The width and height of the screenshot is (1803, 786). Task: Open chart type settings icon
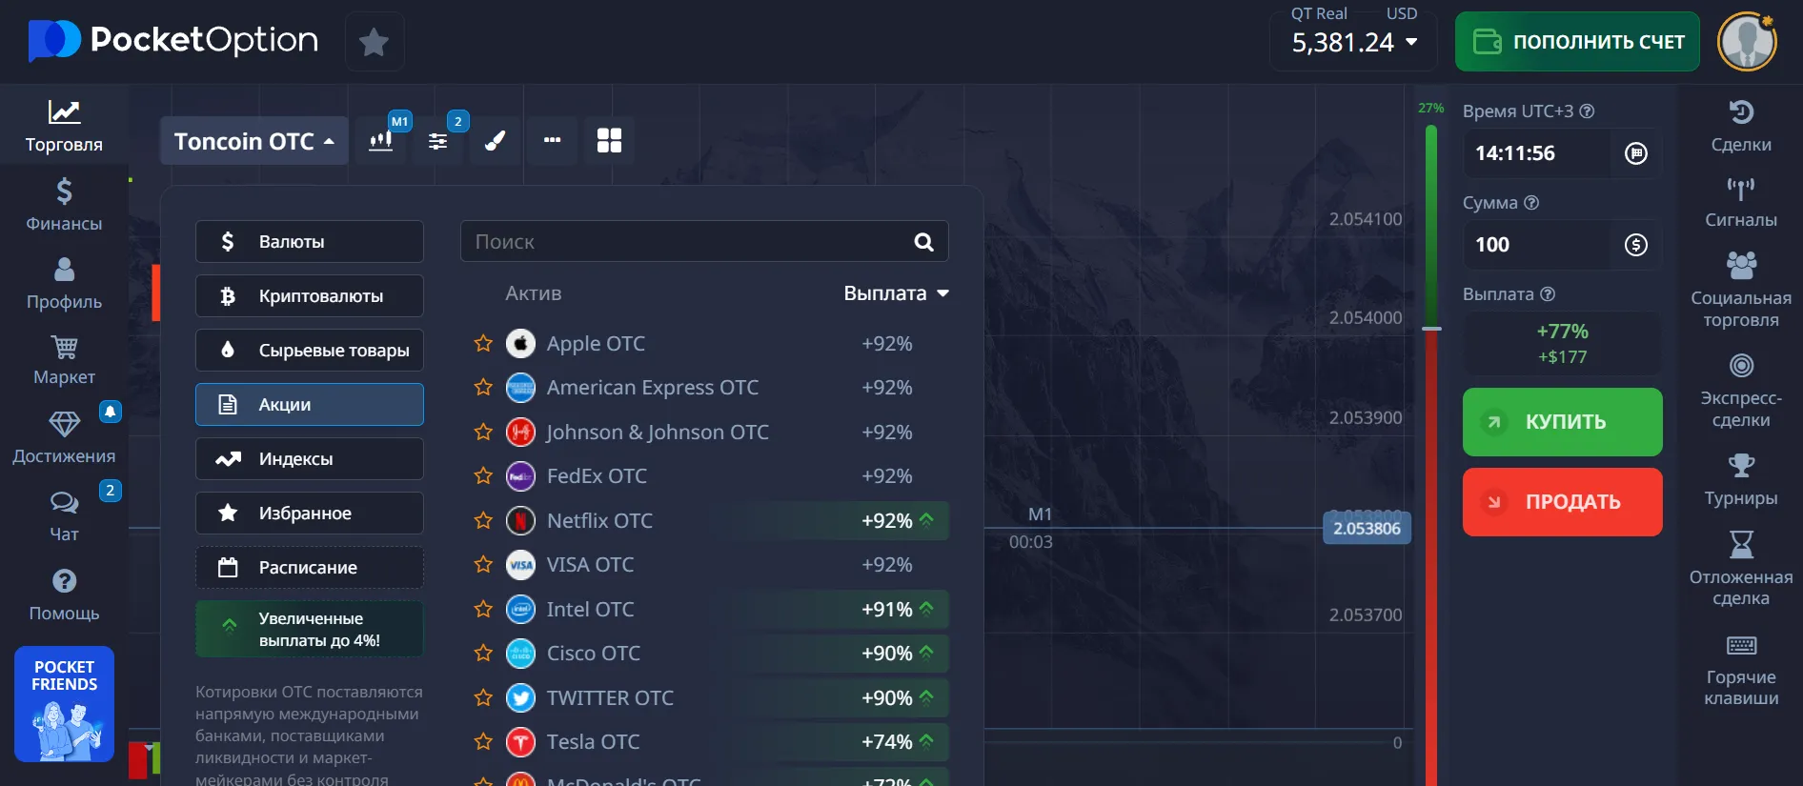pyautogui.click(x=381, y=141)
